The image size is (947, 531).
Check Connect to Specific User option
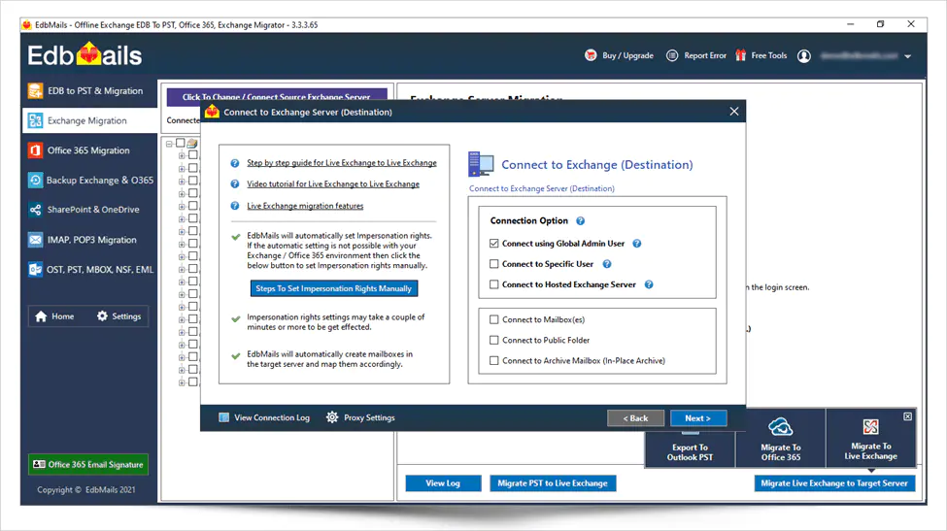(x=494, y=264)
